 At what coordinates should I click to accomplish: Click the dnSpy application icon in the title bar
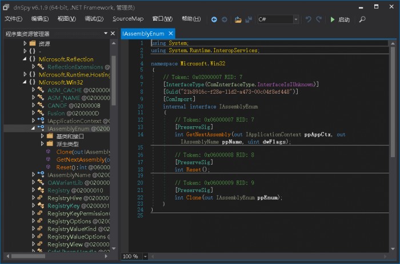6,7
